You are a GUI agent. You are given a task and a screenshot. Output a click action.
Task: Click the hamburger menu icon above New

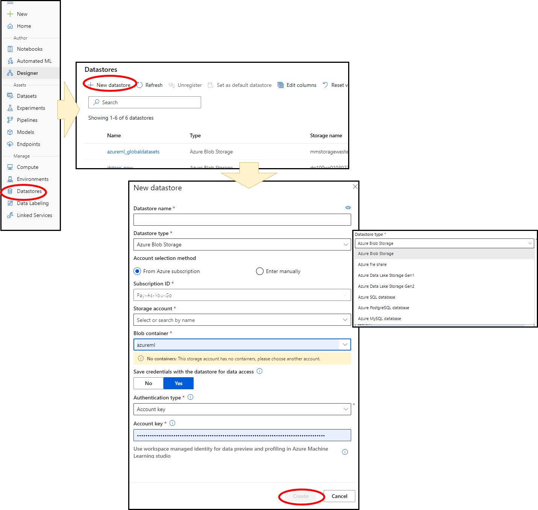tap(10, 2)
